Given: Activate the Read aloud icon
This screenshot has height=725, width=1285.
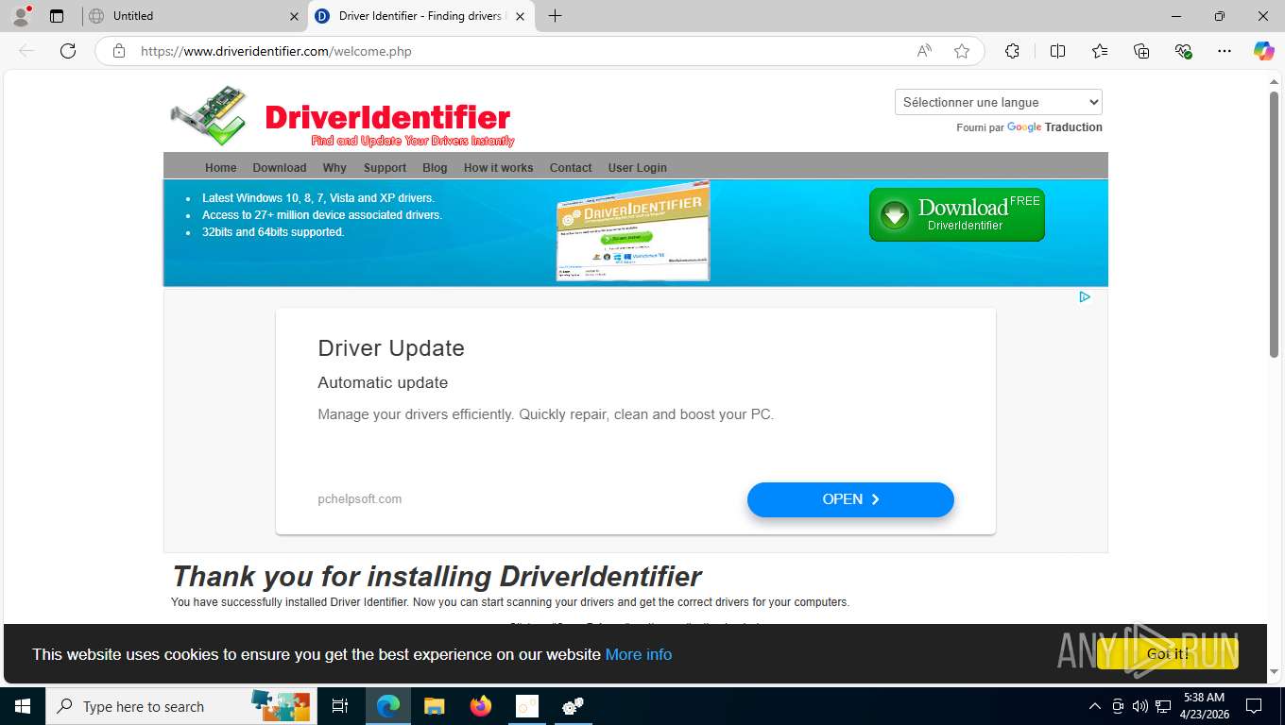Looking at the screenshot, I should [924, 51].
